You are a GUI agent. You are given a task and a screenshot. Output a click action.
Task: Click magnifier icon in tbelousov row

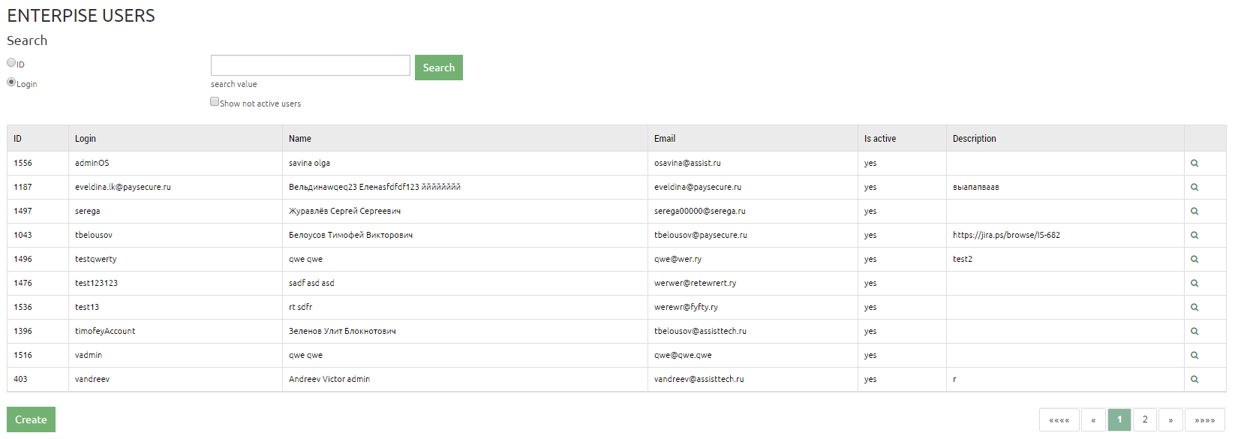point(1194,235)
